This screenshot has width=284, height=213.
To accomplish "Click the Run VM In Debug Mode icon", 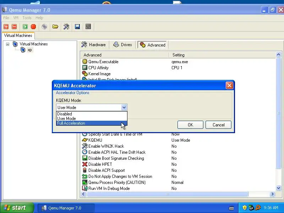I will pos(85,188).
